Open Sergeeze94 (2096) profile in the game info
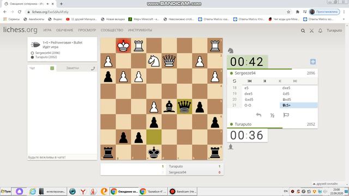Viewport: 349px width, 196px height. pyautogui.click(x=47, y=53)
